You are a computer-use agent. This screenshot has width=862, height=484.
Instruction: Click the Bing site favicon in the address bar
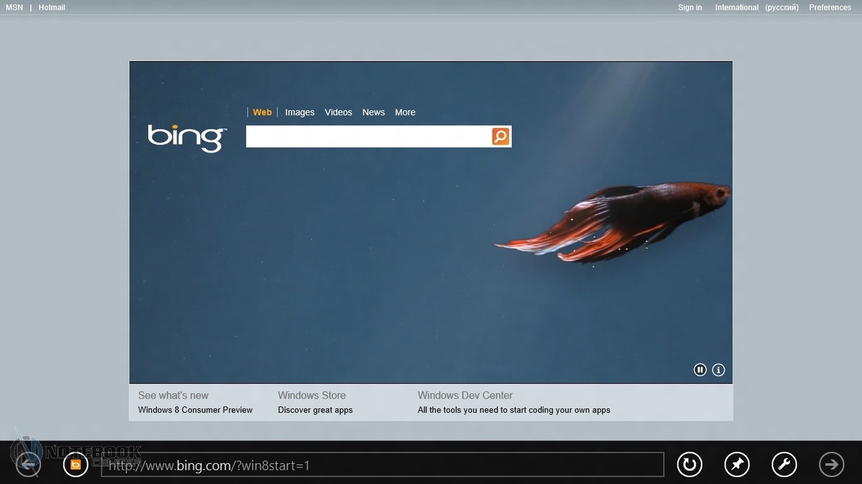[x=75, y=464]
